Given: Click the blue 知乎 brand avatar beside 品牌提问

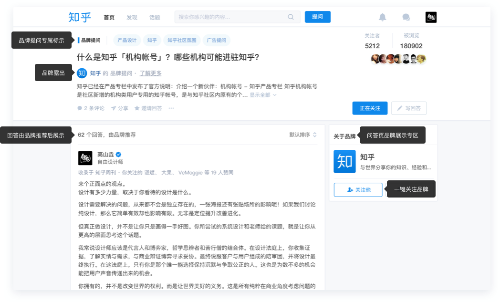Looking at the screenshot, I should 82,73.
